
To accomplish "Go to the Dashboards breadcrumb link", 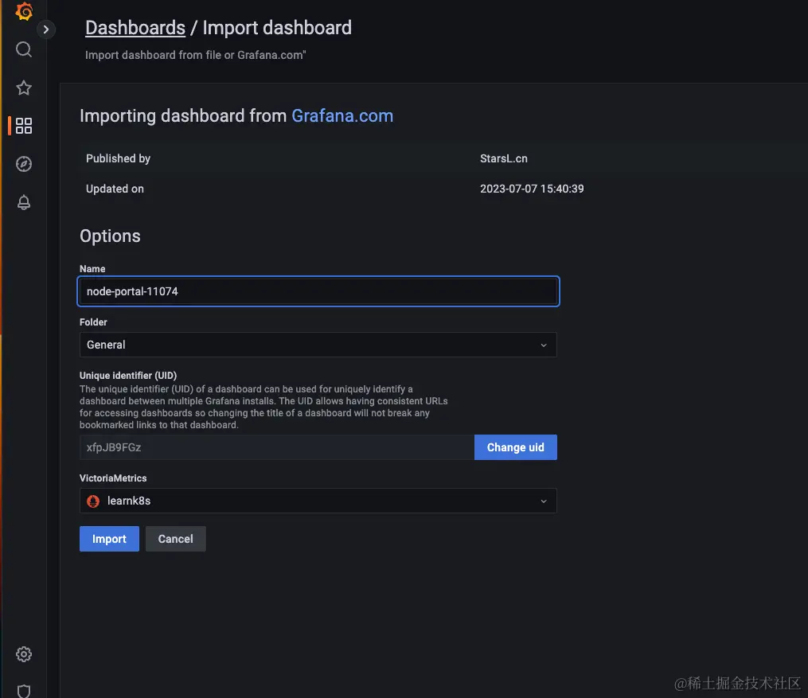I will click(135, 28).
